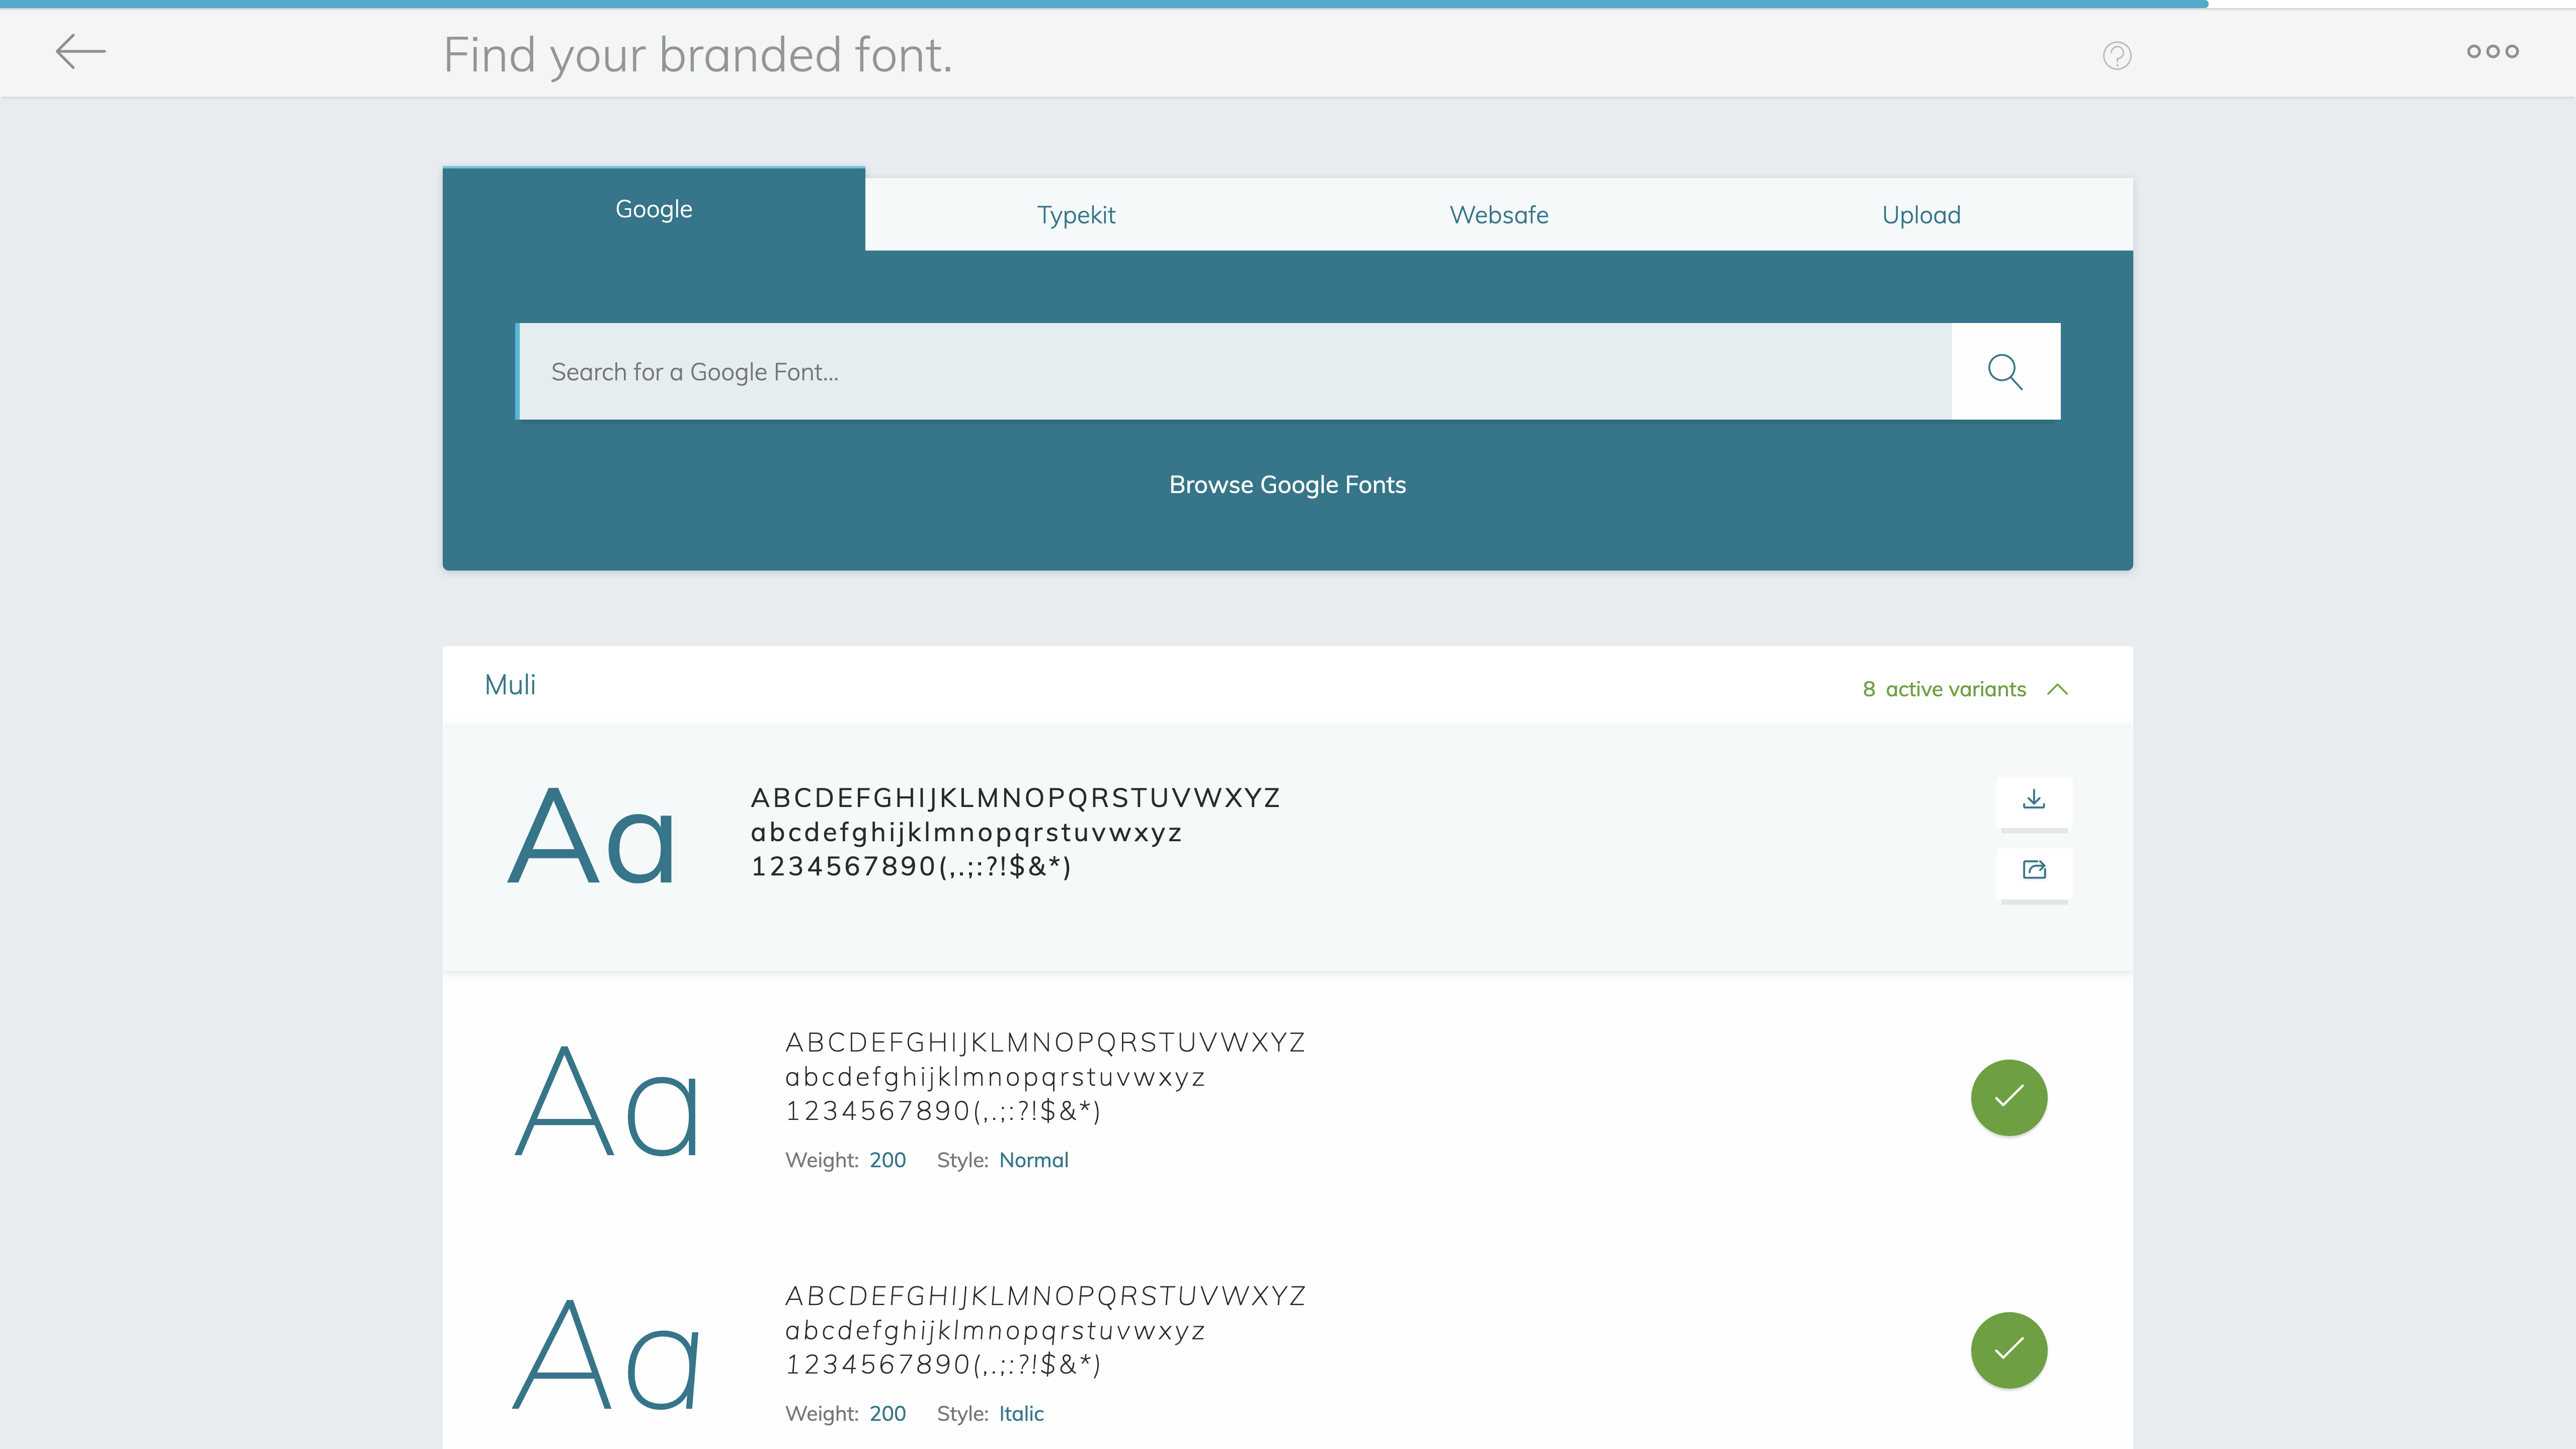Click the Muli font name

click(x=510, y=685)
